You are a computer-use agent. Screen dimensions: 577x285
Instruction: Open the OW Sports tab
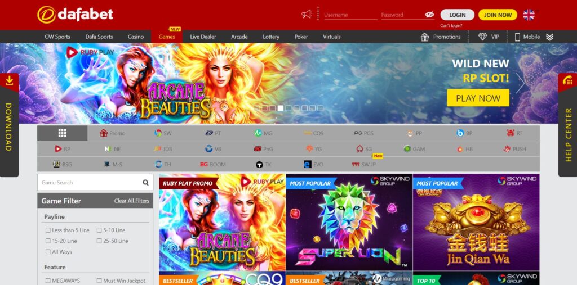point(57,37)
